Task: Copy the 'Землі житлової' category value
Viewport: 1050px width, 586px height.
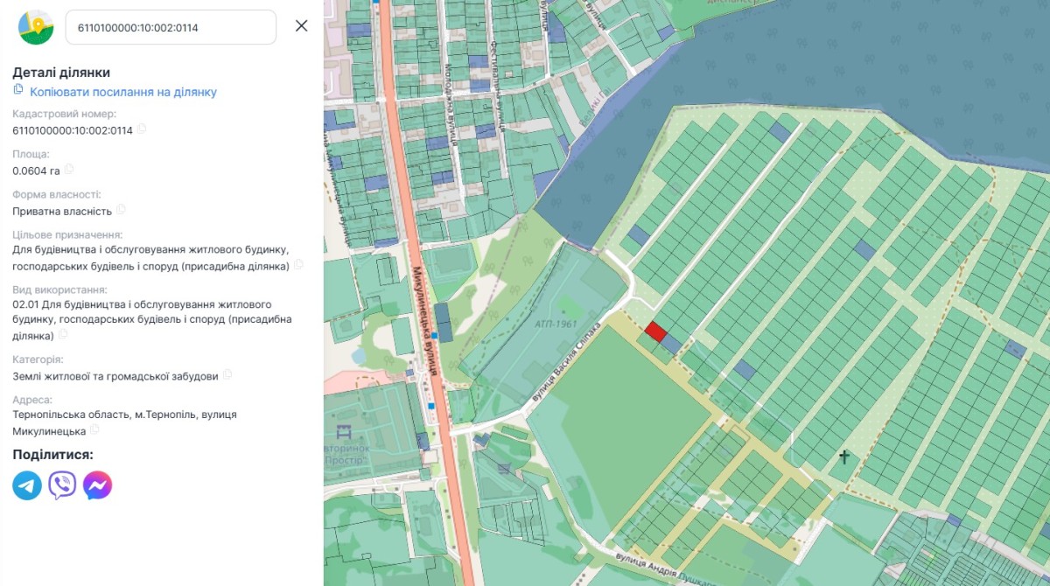Action: pos(227,375)
